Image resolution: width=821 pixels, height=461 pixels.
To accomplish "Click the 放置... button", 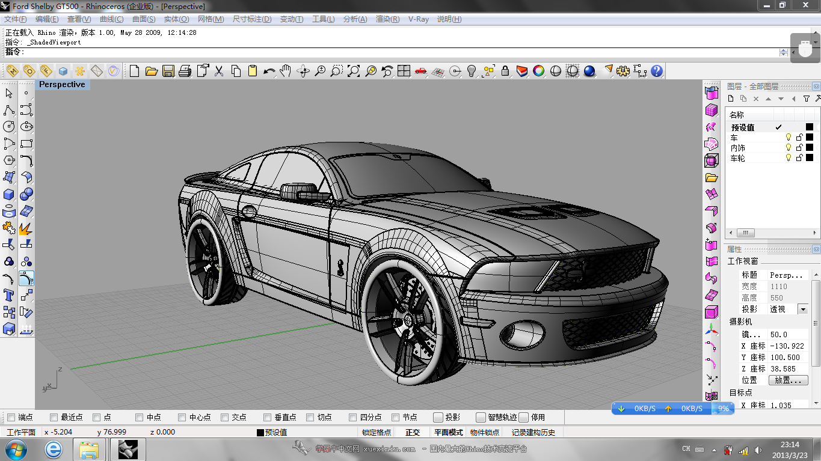I will click(x=789, y=380).
